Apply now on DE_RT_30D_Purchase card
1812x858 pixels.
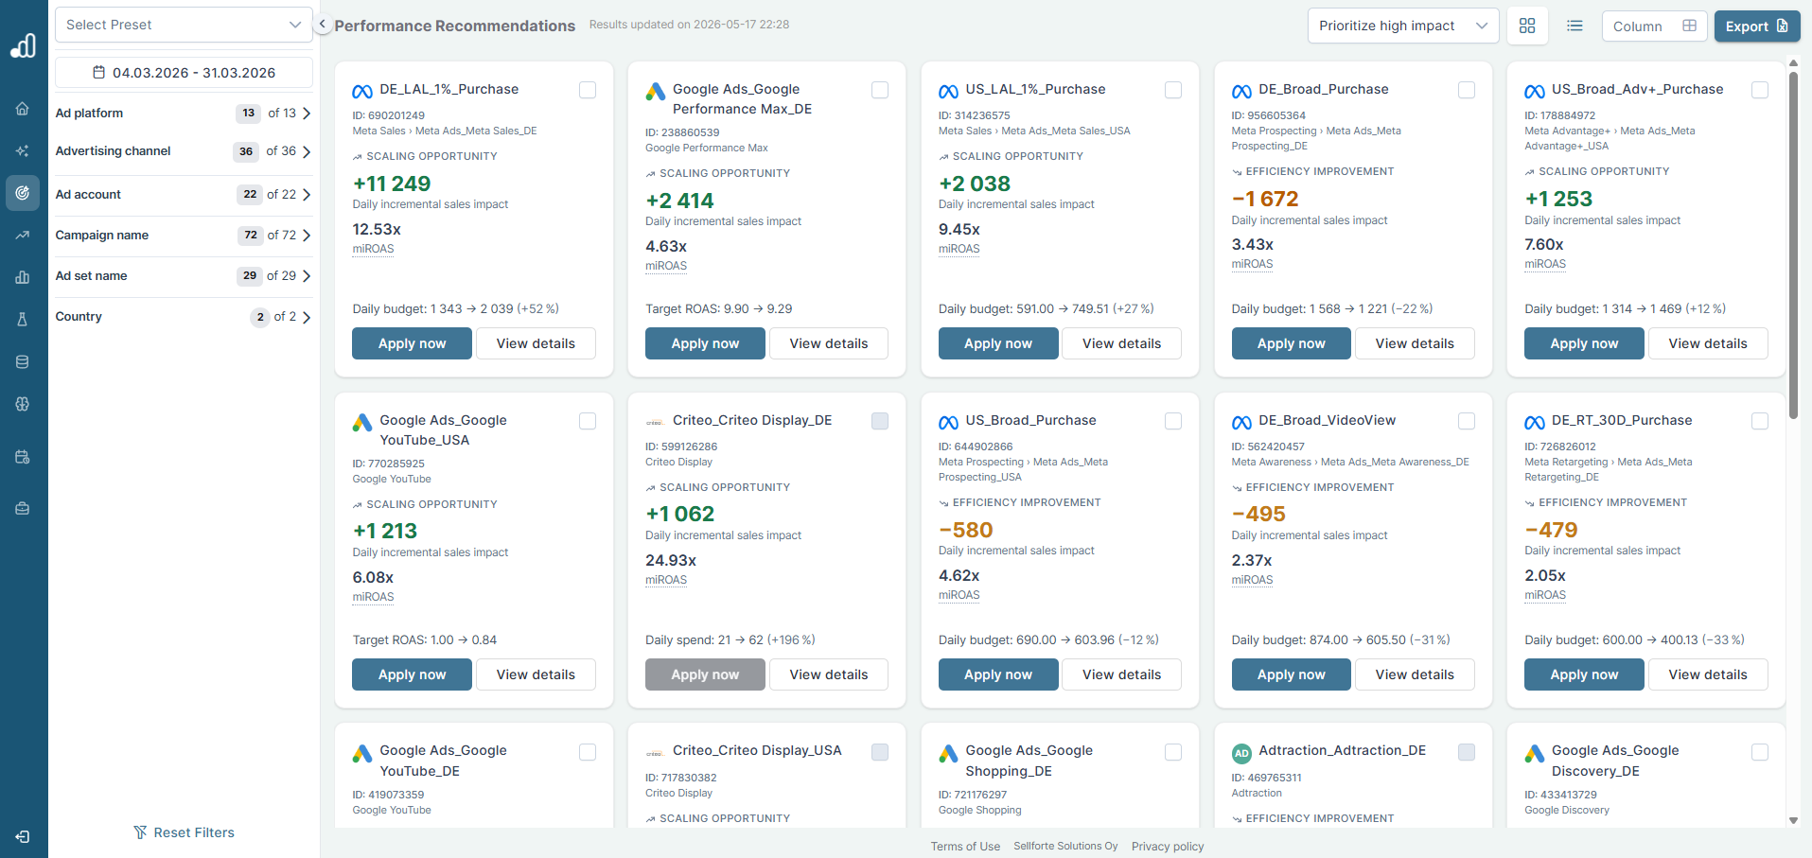pyautogui.click(x=1584, y=674)
